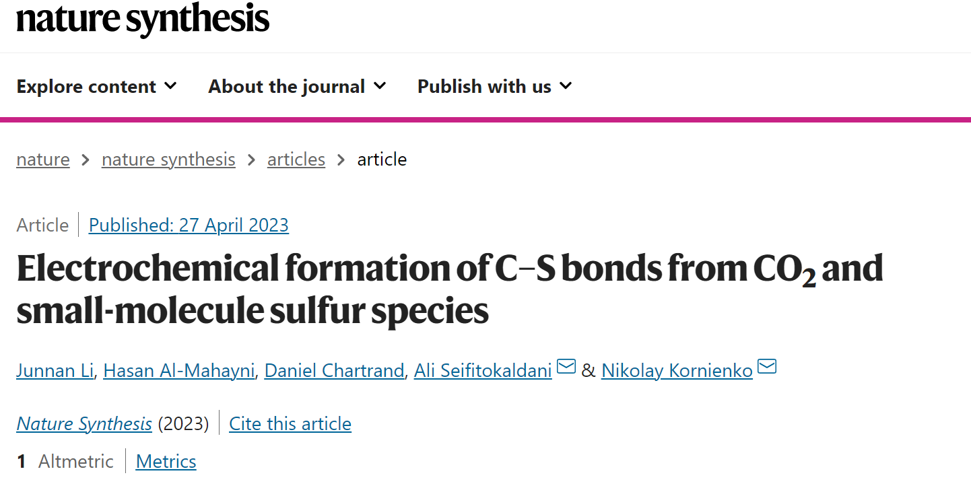Viewport: 971px width, 490px height.
Task: Go to nature breadcrumb link
Action: [43, 160]
